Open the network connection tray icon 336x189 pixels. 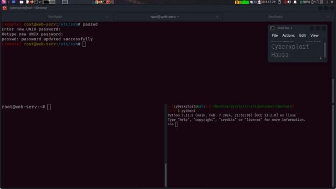[x=251, y=2]
